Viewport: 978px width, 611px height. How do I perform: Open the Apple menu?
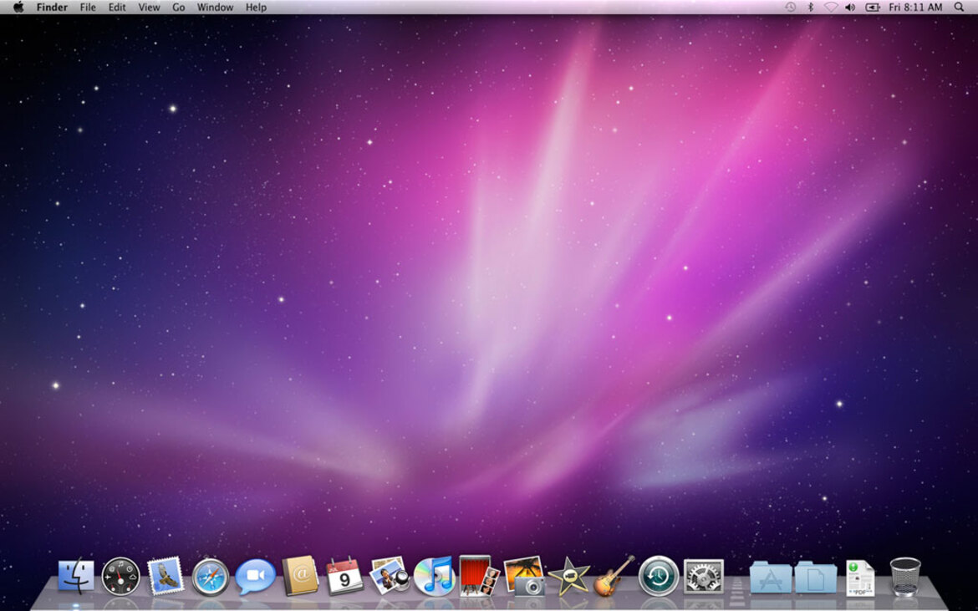pyautogui.click(x=18, y=7)
